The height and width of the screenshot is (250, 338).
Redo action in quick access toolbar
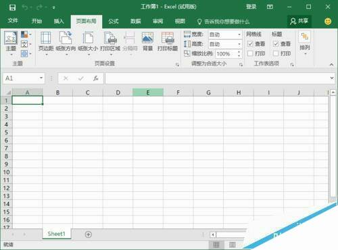(x=40, y=7)
